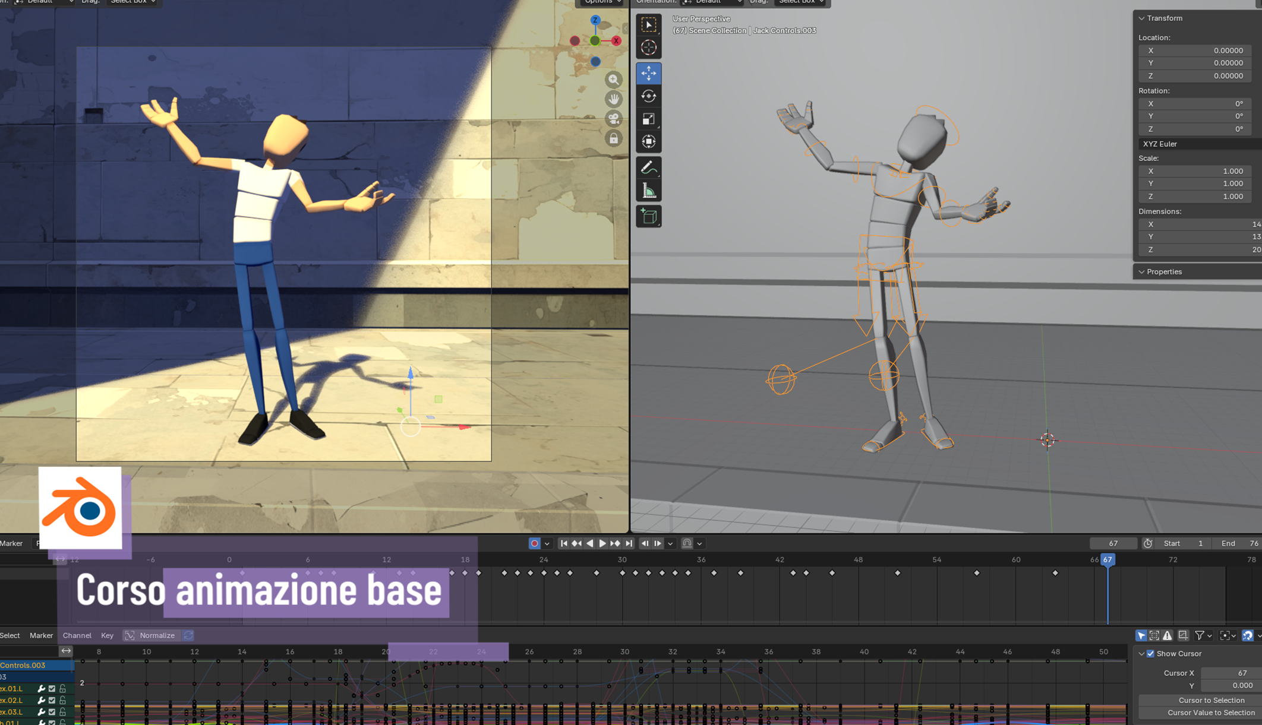Image resolution: width=1262 pixels, height=725 pixels.
Task: Toggle the Normalize option in graph editor
Action: pos(151,635)
